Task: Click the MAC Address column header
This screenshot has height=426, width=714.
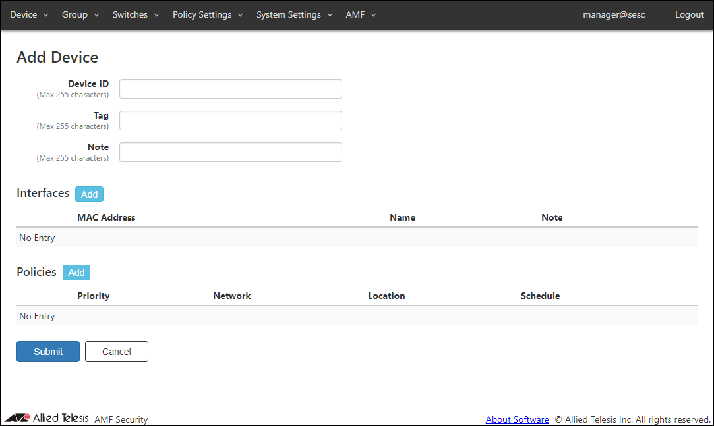Action: (x=106, y=217)
